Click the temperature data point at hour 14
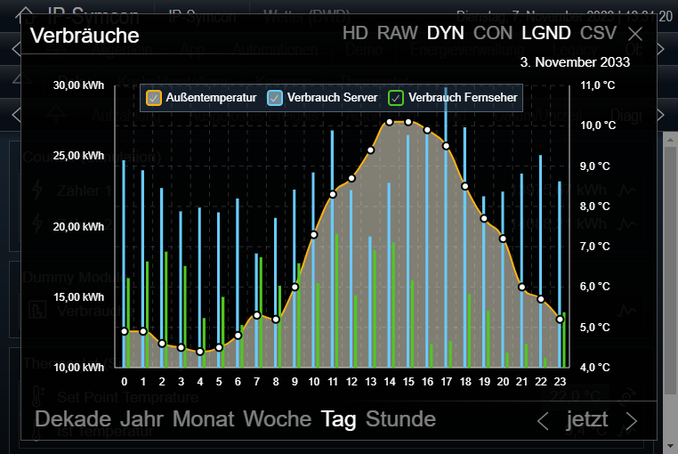The width and height of the screenshot is (678, 454). click(x=390, y=121)
